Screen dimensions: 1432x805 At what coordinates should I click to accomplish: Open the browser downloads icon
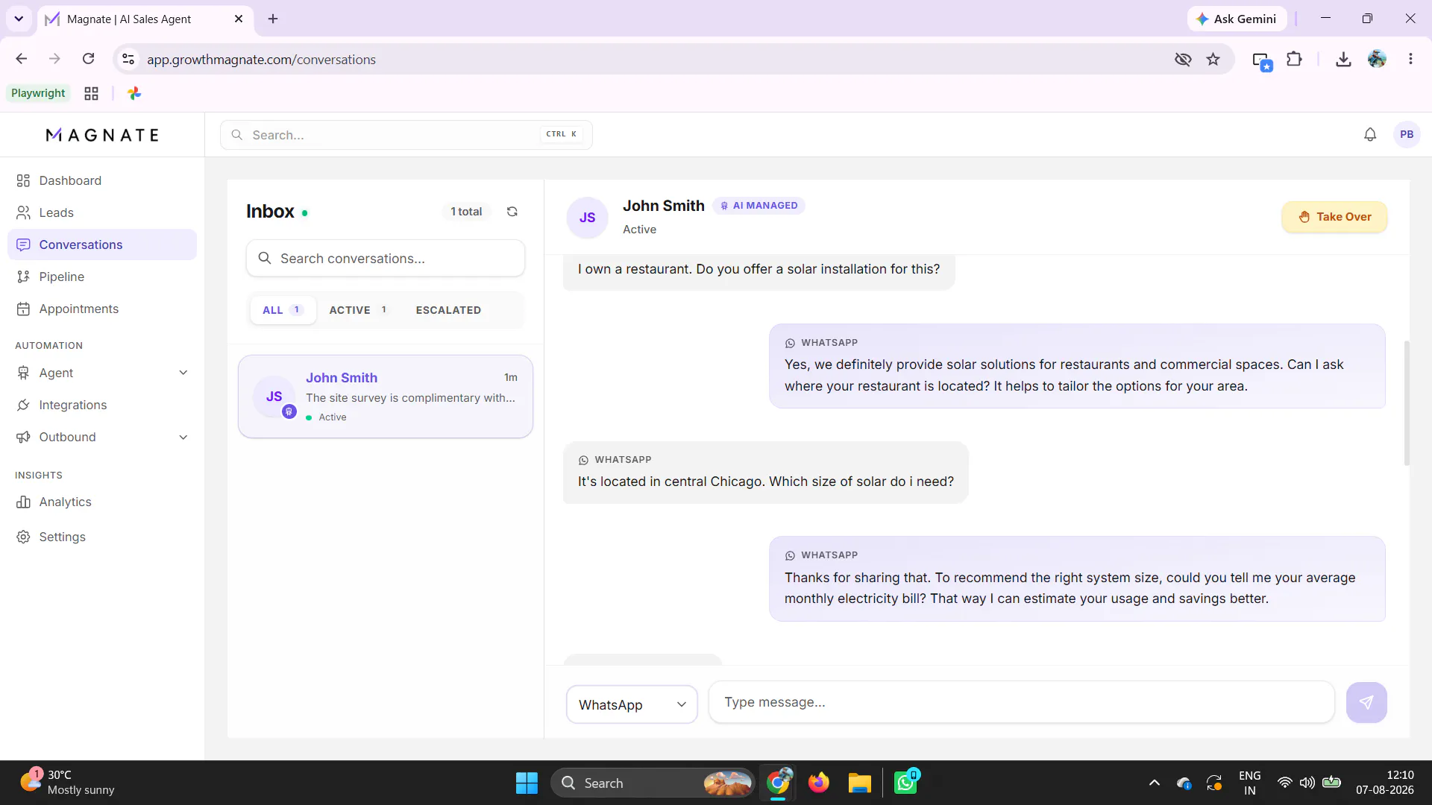click(1343, 59)
